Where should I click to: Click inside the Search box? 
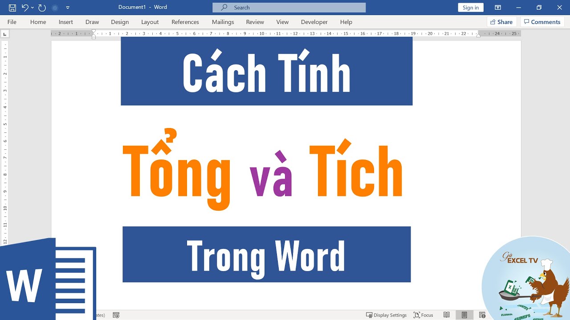[289, 8]
